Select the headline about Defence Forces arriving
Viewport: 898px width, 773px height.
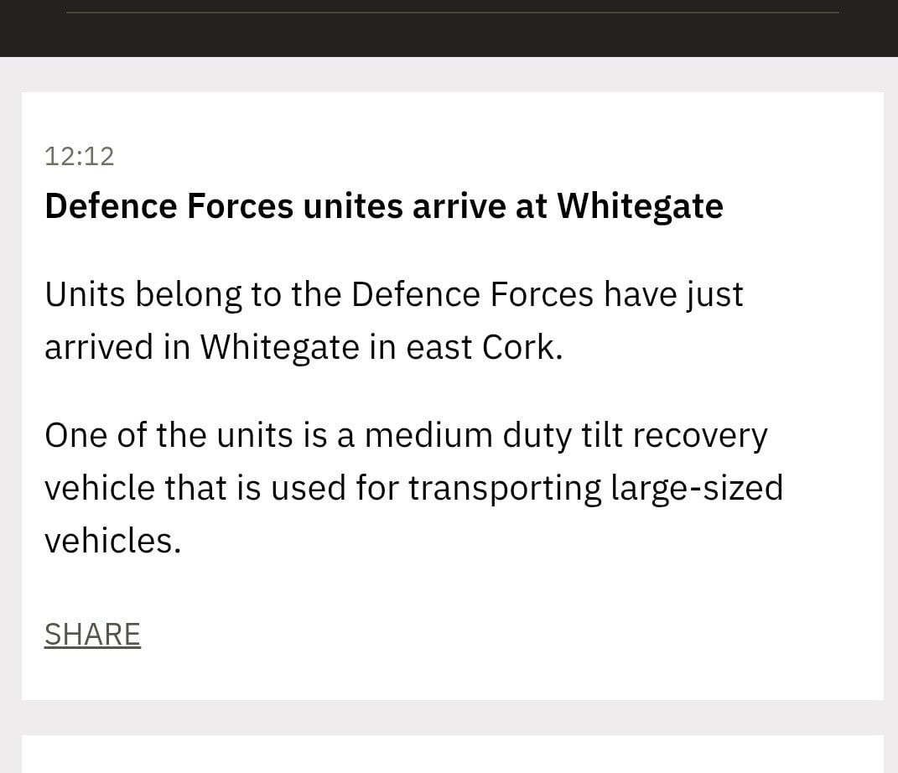[384, 206]
